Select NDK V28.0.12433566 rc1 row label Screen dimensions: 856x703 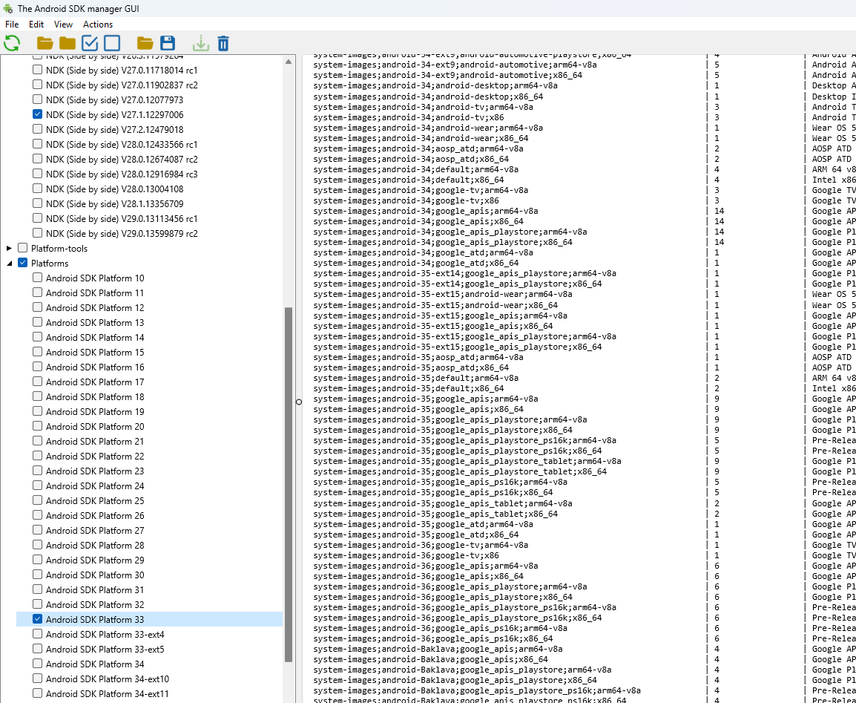pyautogui.click(x=122, y=144)
